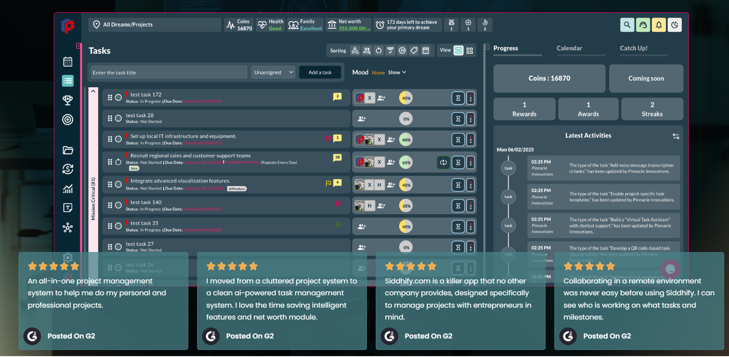
Task: Click the Pinnacle logo at top left
Action: [67, 26]
